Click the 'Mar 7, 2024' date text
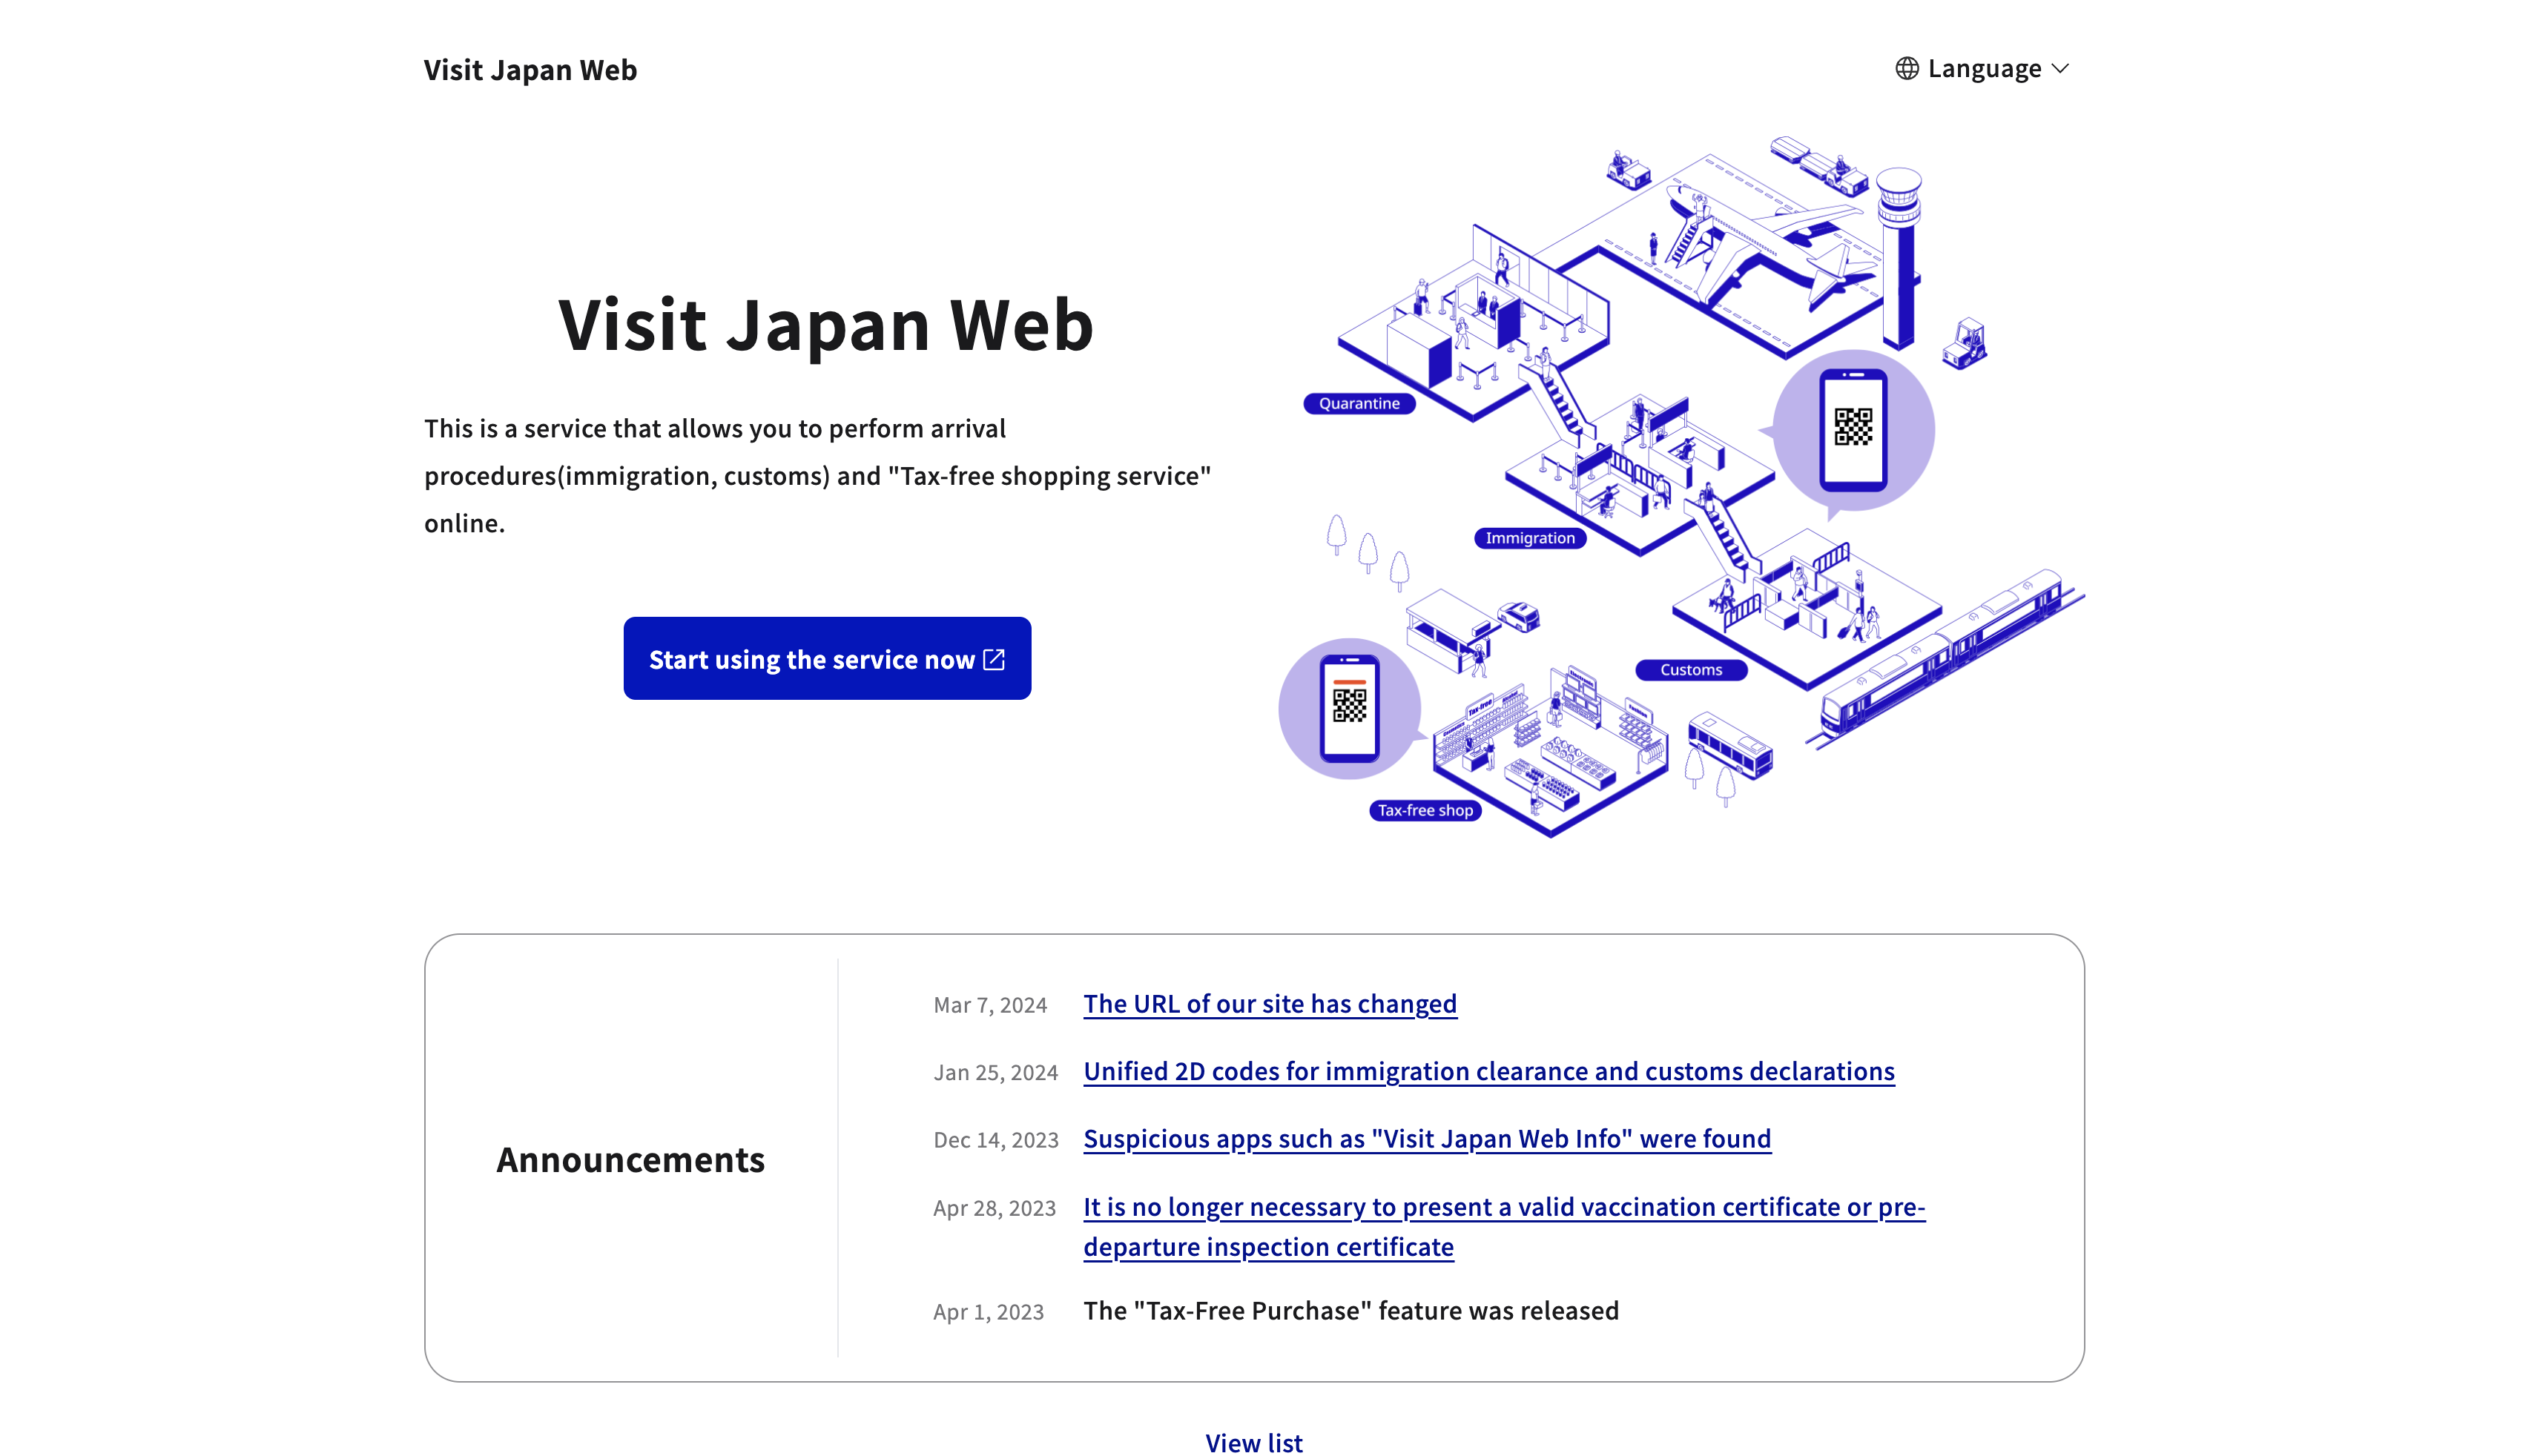Screen dimensions: 2523x1456 click(x=989, y=1005)
